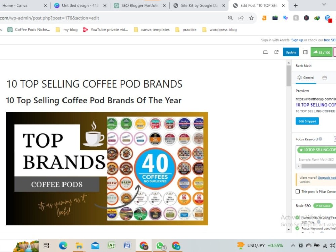
Task: Click the Edit Snippet button
Action: (x=307, y=121)
